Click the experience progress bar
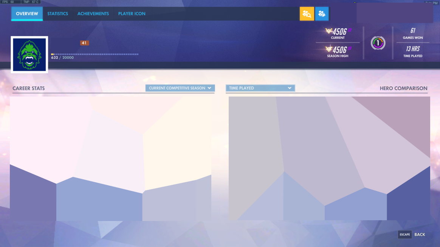The image size is (440, 247). coord(95,54)
